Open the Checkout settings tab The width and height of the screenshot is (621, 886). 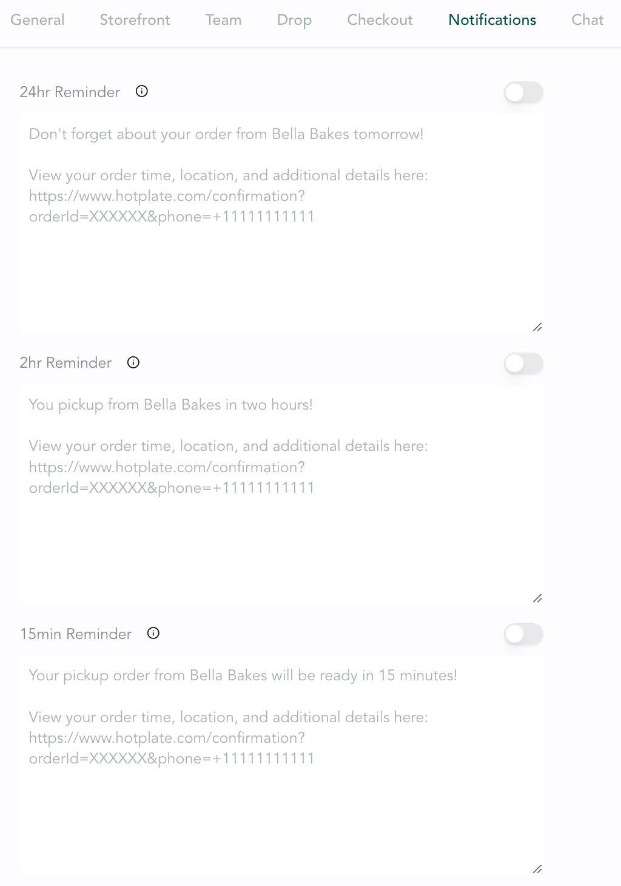tap(380, 20)
